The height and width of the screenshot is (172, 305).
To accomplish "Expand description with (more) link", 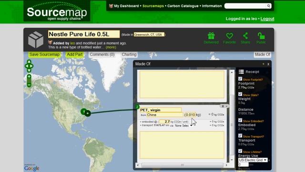I will pyautogui.click(x=111, y=47).
